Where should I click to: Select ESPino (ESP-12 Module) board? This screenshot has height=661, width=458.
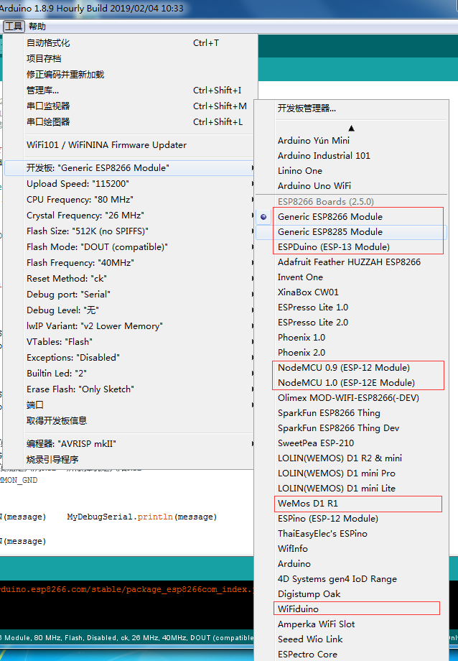[x=352, y=519]
